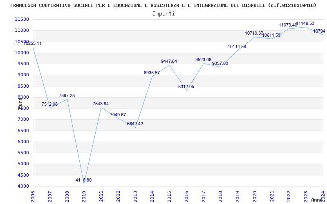Click the 2019 year axis label
Image resolution: width=327 pixels, height=204 pixels.
pyautogui.click(x=238, y=197)
